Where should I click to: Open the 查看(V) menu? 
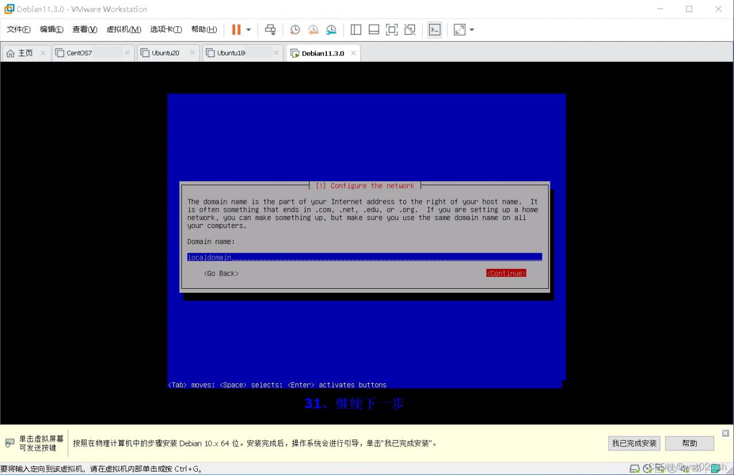point(85,30)
